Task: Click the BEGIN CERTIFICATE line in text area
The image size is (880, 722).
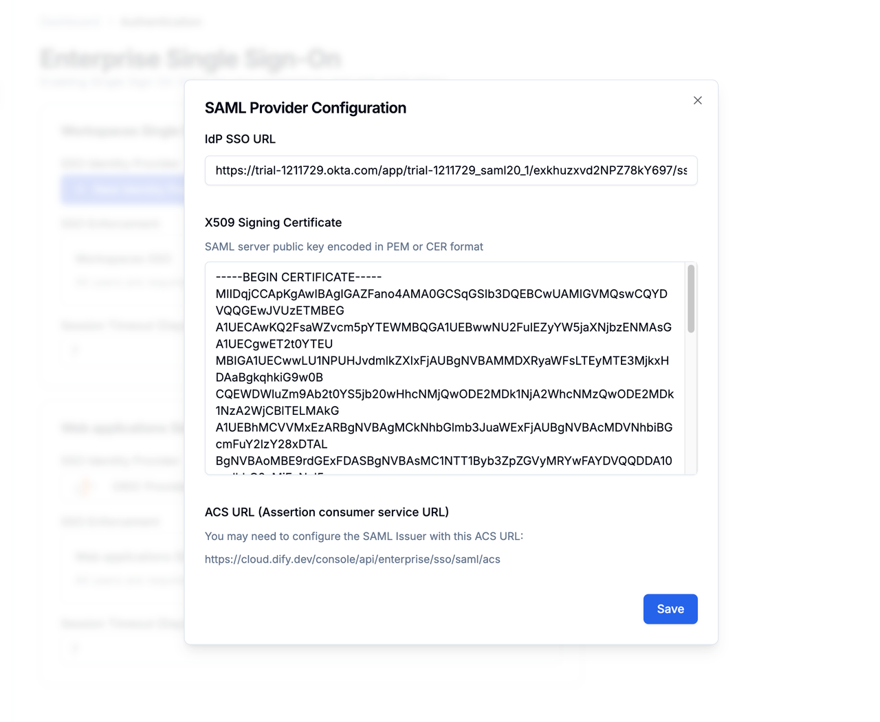Action: pos(298,278)
